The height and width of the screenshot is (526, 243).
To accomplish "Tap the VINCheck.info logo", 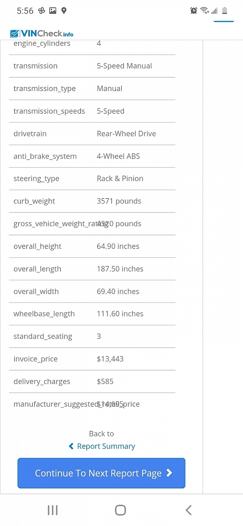I will (x=42, y=34).
